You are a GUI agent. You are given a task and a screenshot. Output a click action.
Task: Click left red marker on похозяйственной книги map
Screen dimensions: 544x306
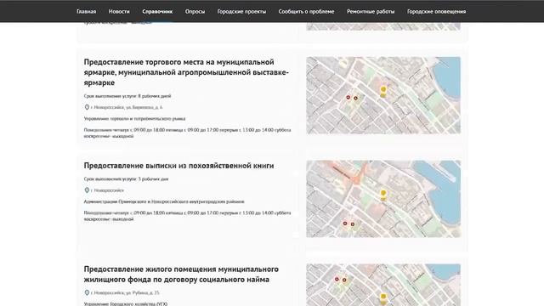coord(345,224)
